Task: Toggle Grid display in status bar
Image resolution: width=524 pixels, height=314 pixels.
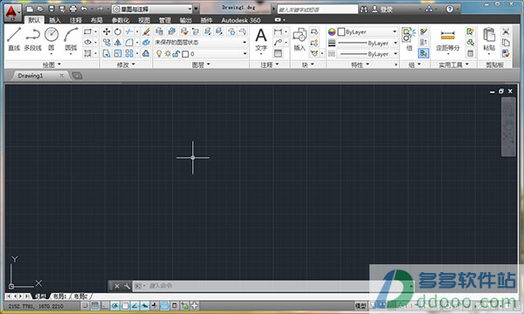Action: 95,305
